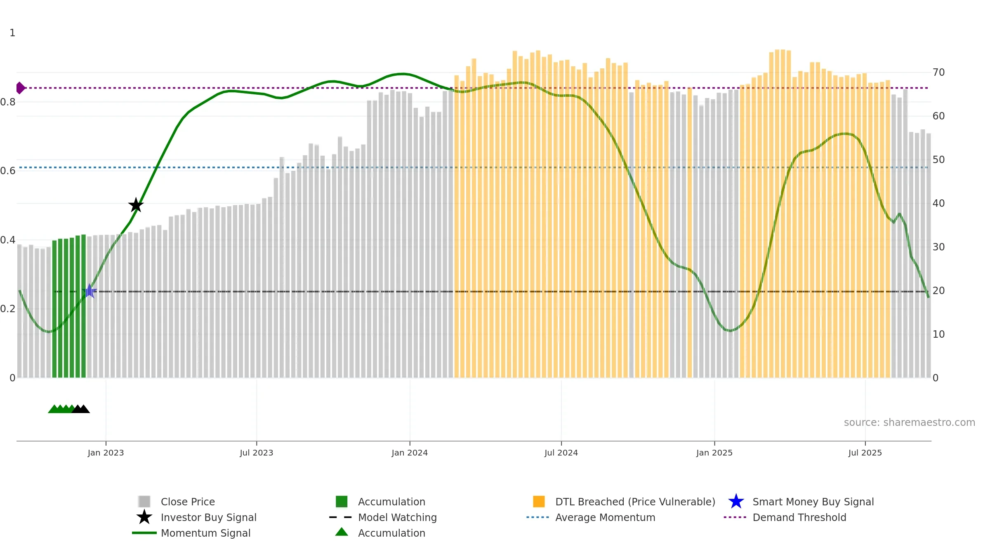Click the green Accumulation triangles below chart
Viewport: 990px width, 556px height.
point(61,409)
